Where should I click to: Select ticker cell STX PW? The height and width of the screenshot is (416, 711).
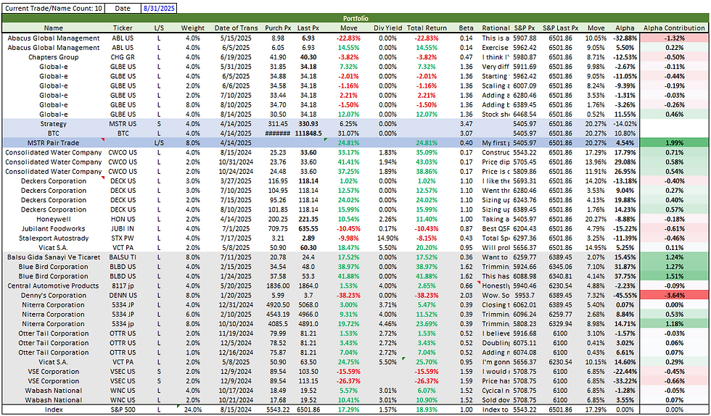coord(123,238)
